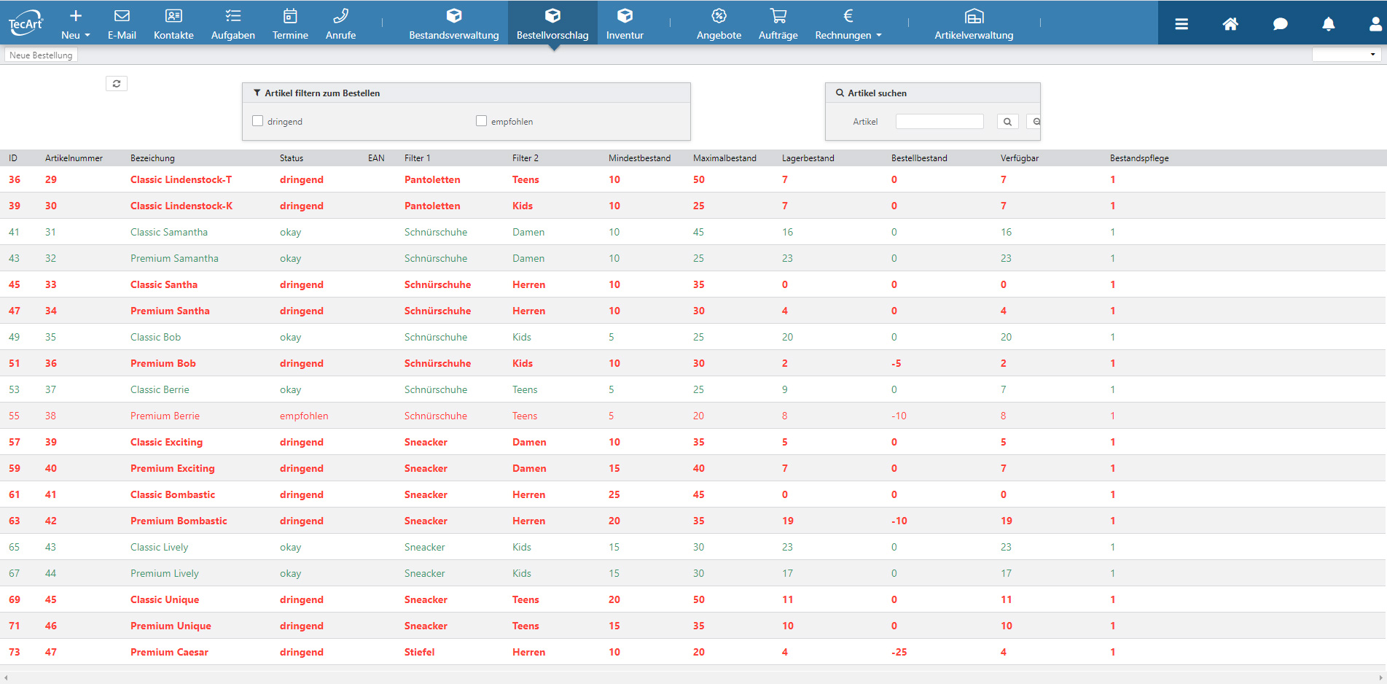Go to home via house icon
Screen dimensions: 1387x684
tap(1230, 24)
